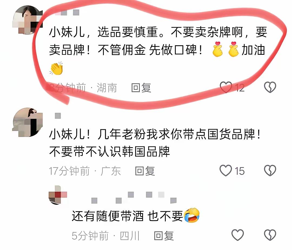Image resolution: width=292 pixels, height=250 pixels.
Task: Reply to the Guangdong comment via 回复
Action: (x=145, y=171)
